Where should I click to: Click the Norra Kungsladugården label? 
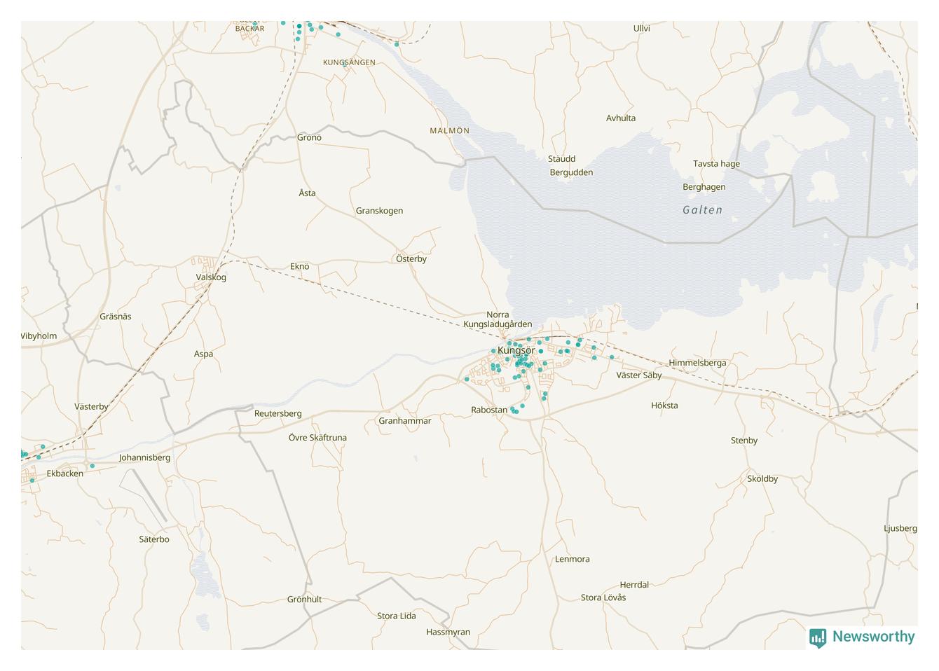(x=498, y=319)
